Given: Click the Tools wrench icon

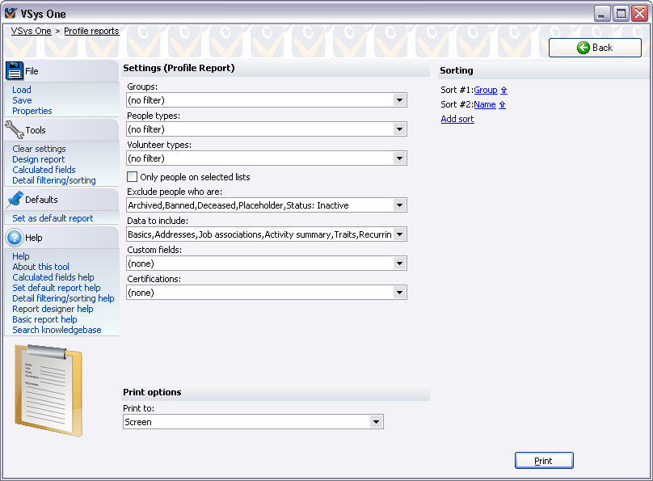Looking at the screenshot, I should [x=15, y=129].
